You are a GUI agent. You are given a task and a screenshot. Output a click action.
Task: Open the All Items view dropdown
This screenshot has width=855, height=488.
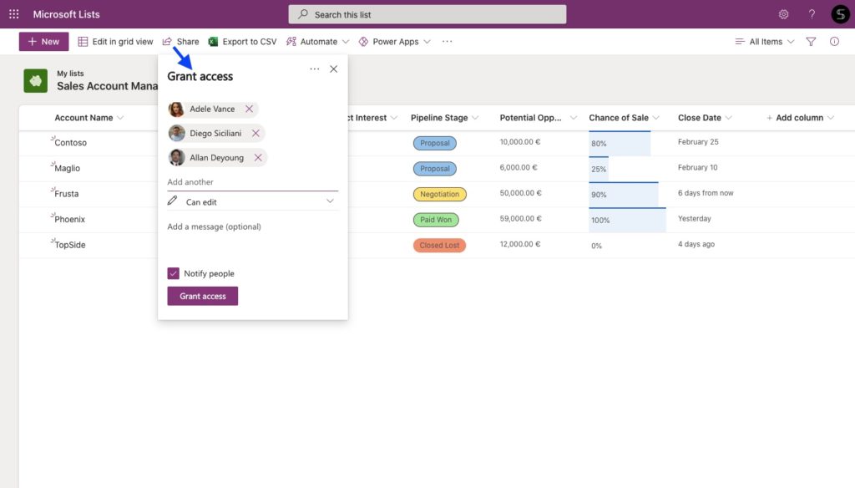pyautogui.click(x=765, y=42)
